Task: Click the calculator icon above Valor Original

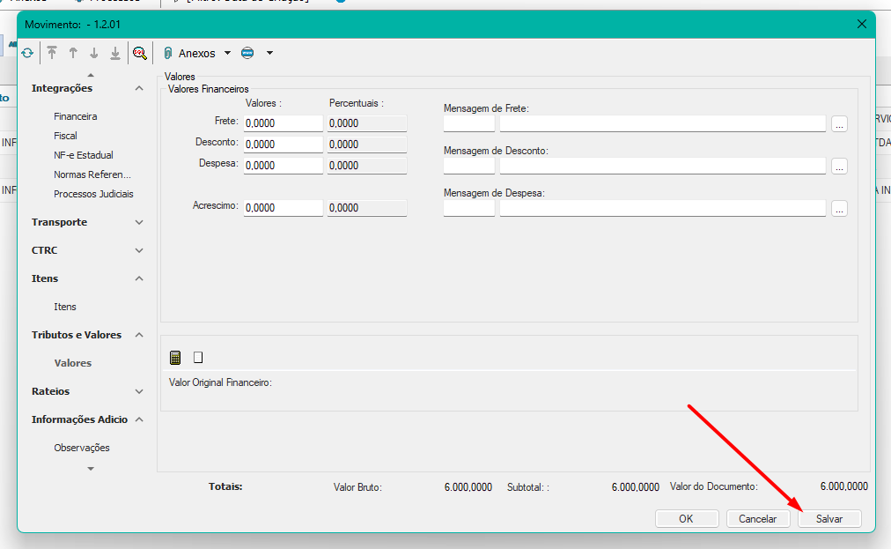Action: pyautogui.click(x=175, y=357)
